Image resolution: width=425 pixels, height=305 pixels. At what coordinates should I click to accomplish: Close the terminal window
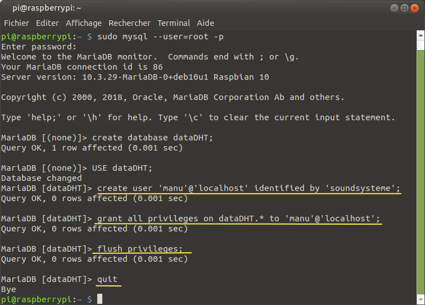pyautogui.click(x=414, y=8)
